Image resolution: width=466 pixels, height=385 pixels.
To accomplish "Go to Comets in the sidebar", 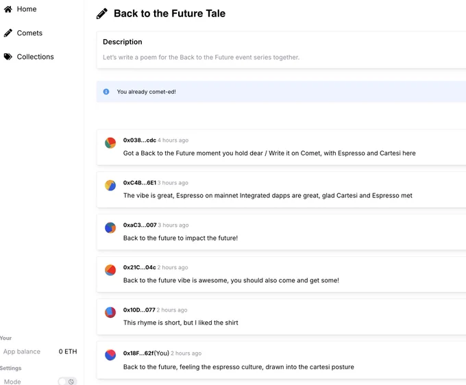I will (29, 33).
